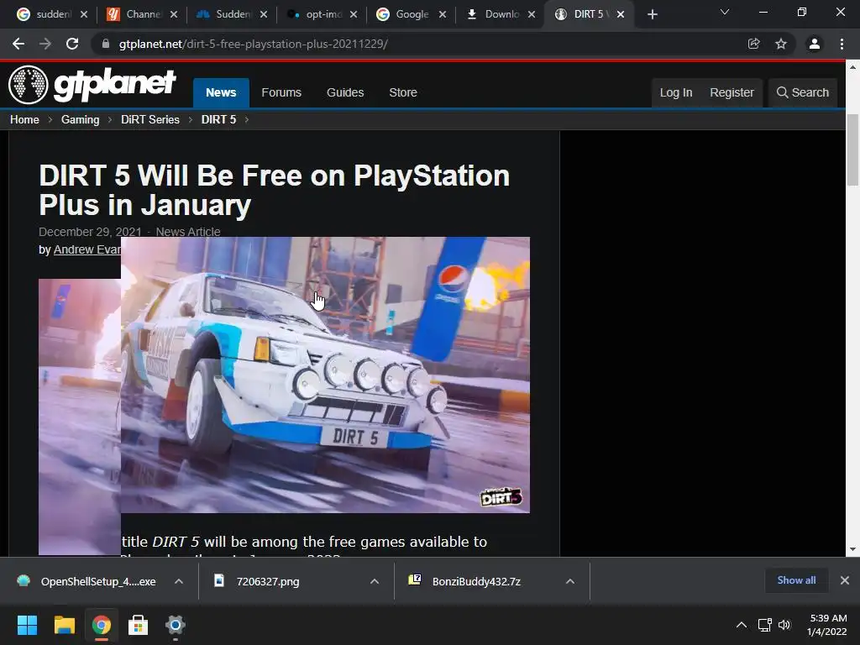
Task: Expand options for BonziBuddy432.7z download
Action: click(570, 581)
